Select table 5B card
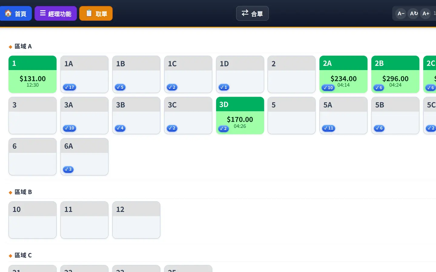This screenshot has height=272, width=436. (x=395, y=115)
